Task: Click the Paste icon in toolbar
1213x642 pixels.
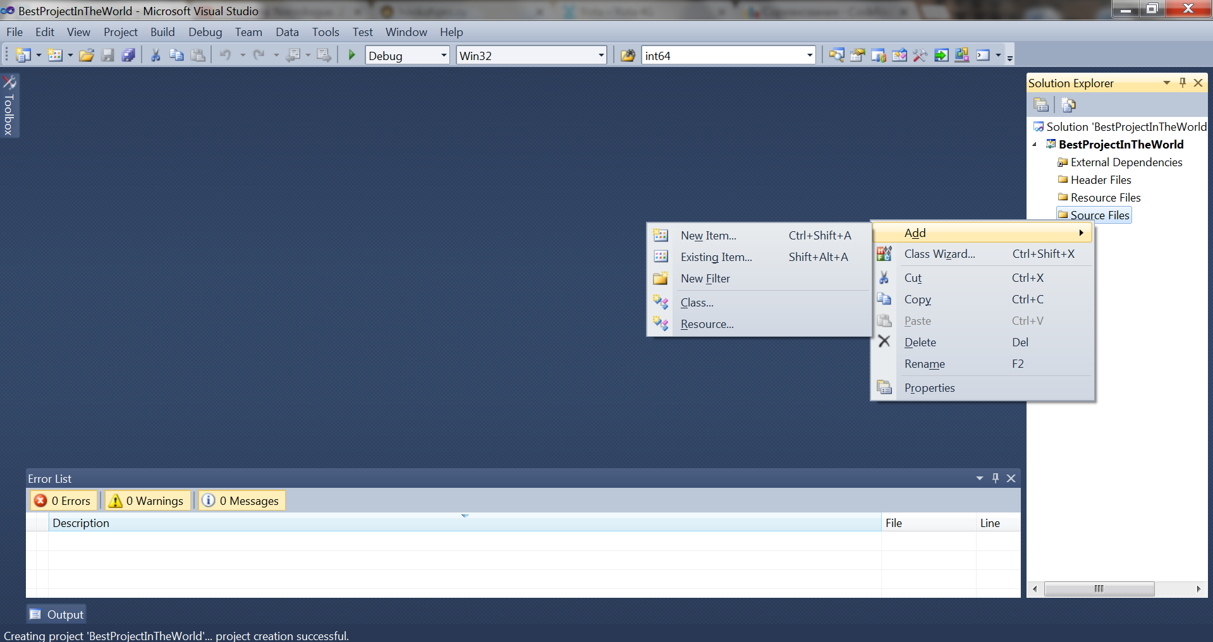Action: tap(198, 56)
